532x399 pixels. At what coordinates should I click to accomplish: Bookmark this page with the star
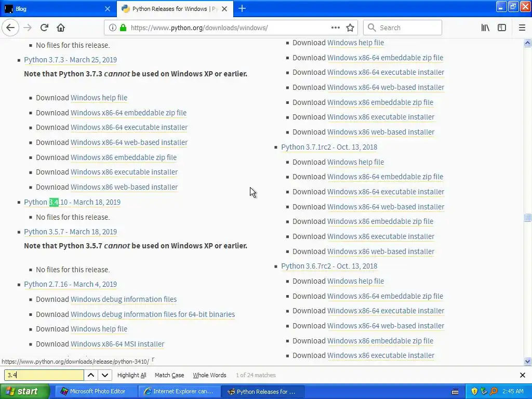coord(350,28)
